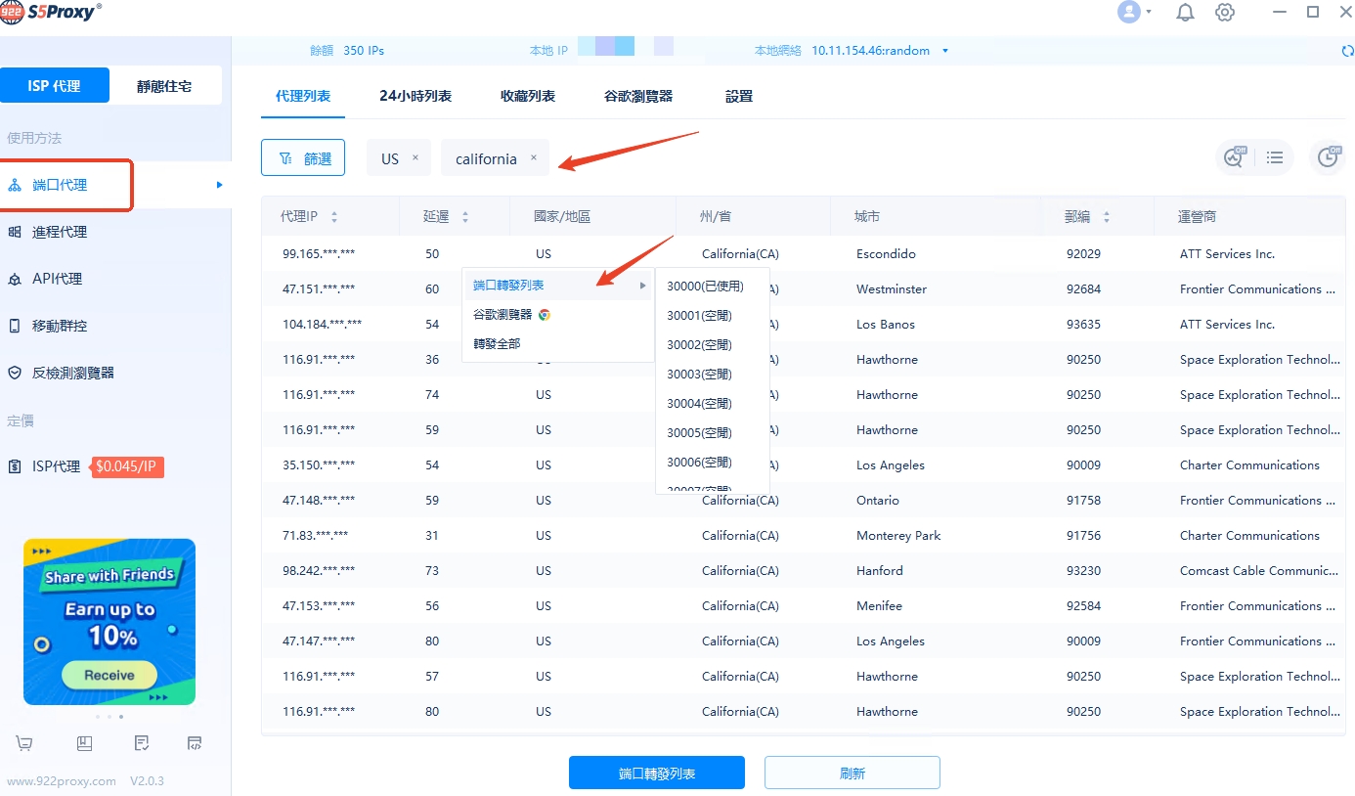This screenshot has height=796, width=1355.
Task: Click the list view icon above the table
Action: pos(1275,157)
